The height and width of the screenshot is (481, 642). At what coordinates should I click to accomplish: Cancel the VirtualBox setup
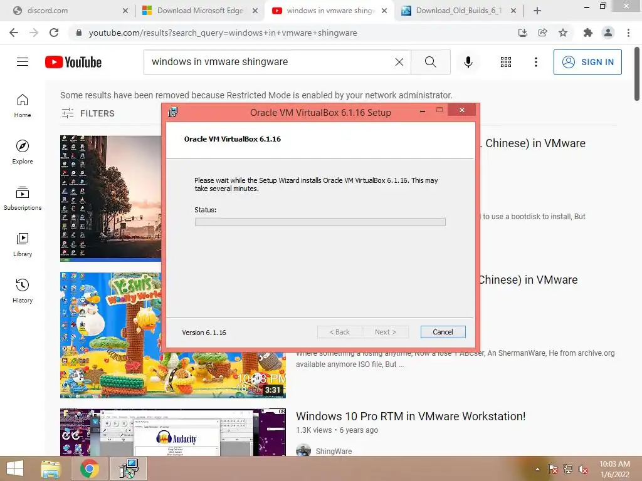[x=443, y=332]
